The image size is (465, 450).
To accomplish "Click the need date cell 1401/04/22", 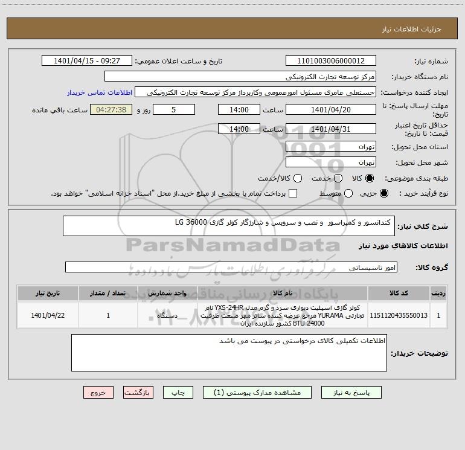I will tap(48, 315).
